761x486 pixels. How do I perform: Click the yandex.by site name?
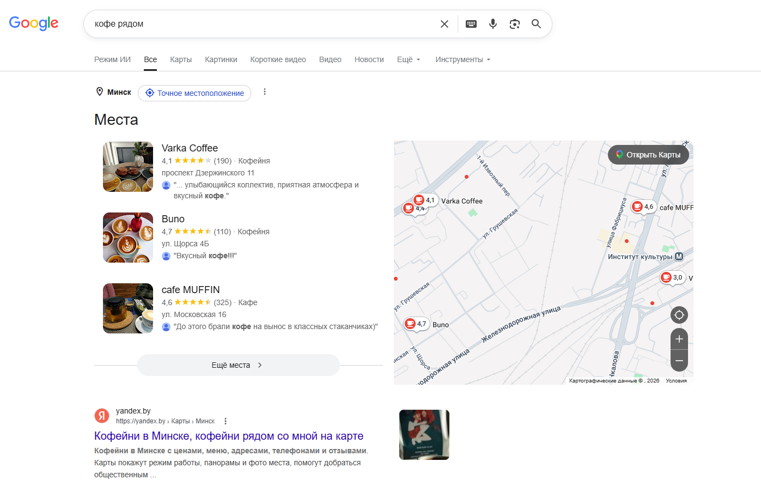tap(133, 411)
